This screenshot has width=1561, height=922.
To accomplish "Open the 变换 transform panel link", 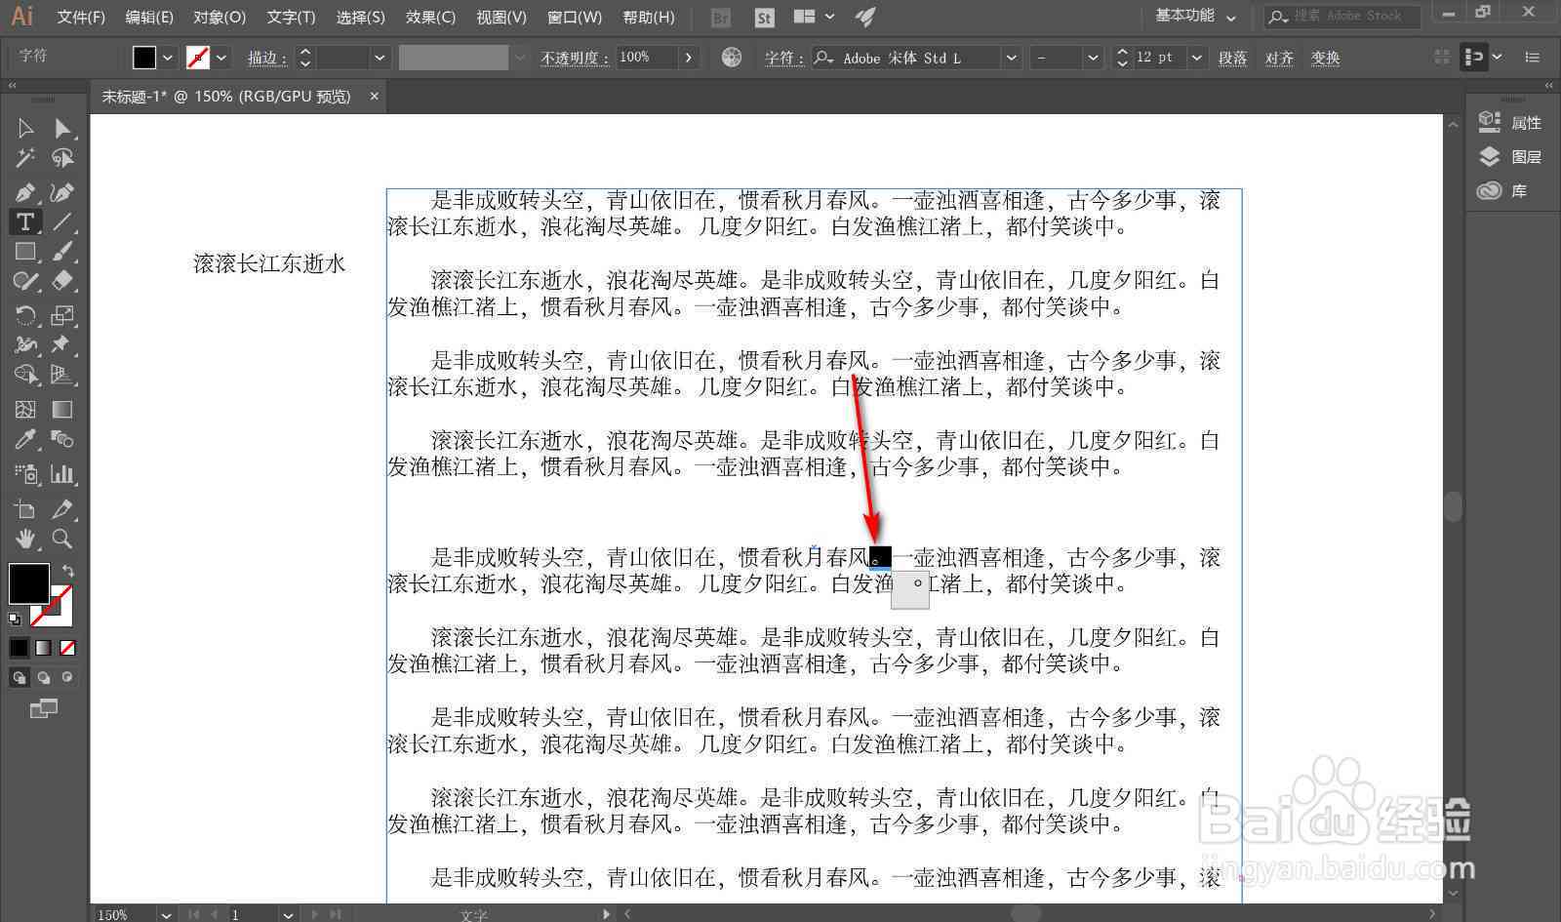I will pos(1326,58).
